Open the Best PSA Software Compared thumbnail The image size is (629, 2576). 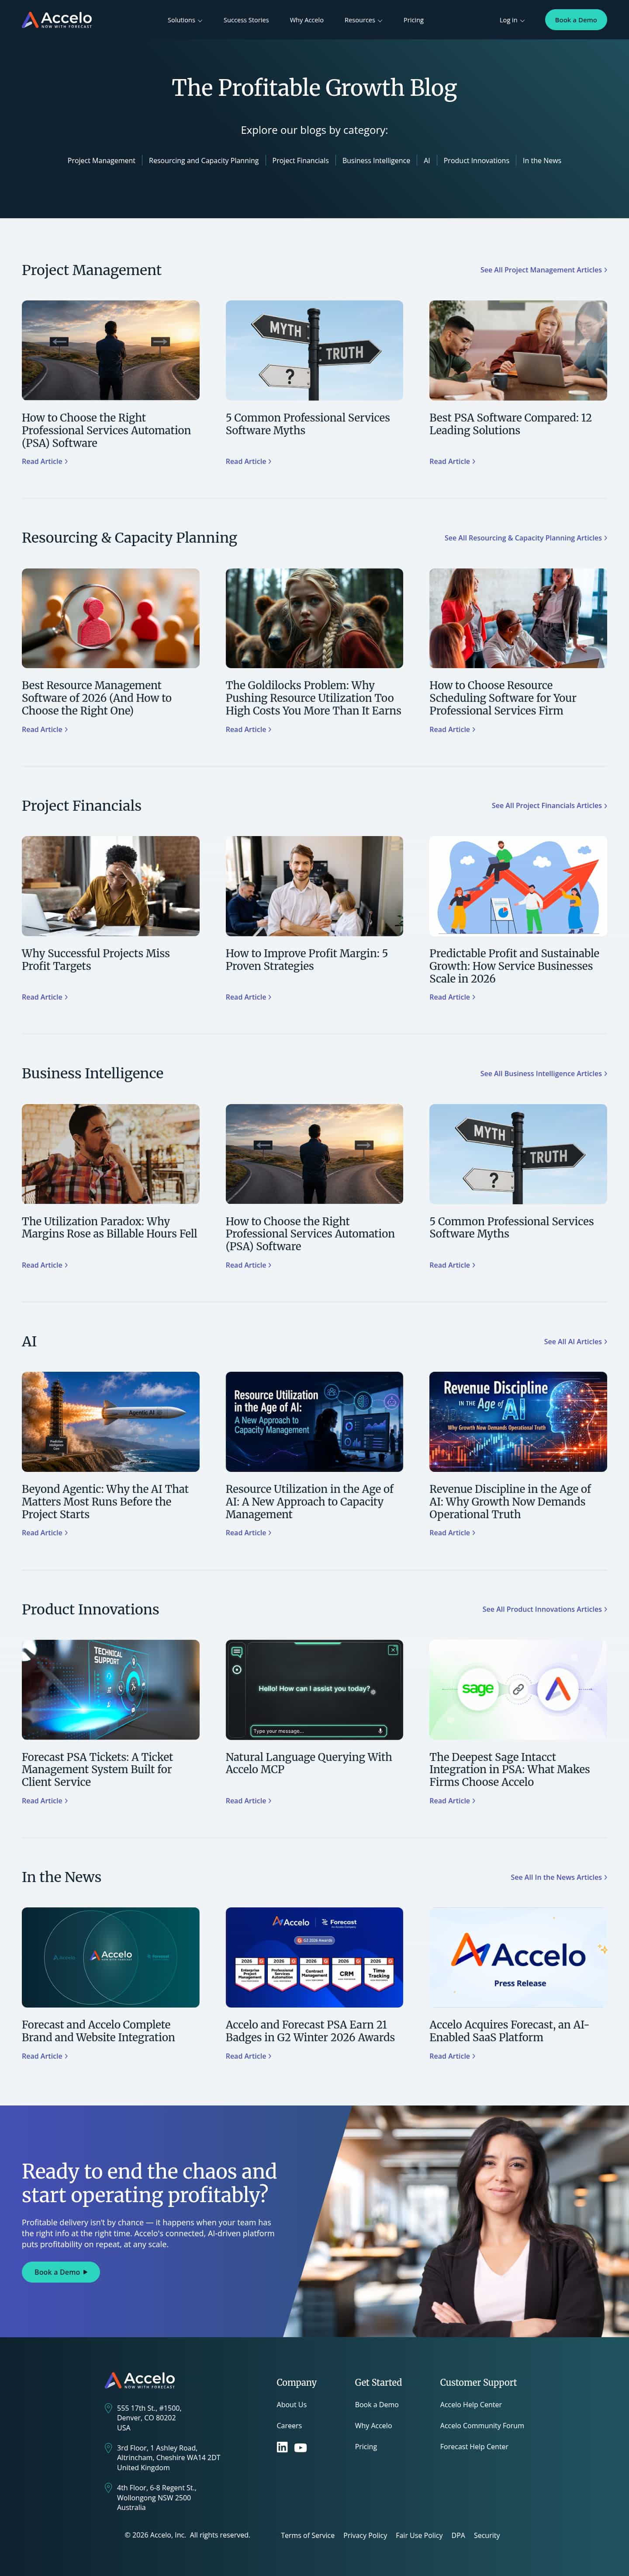[518, 350]
